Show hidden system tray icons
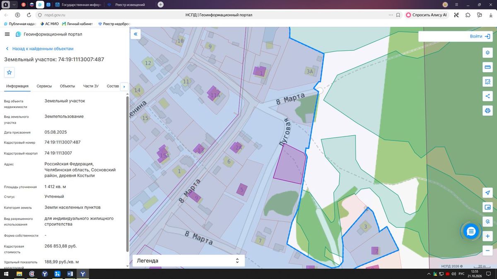Screen dimensions: 497x279 click(428, 274)
